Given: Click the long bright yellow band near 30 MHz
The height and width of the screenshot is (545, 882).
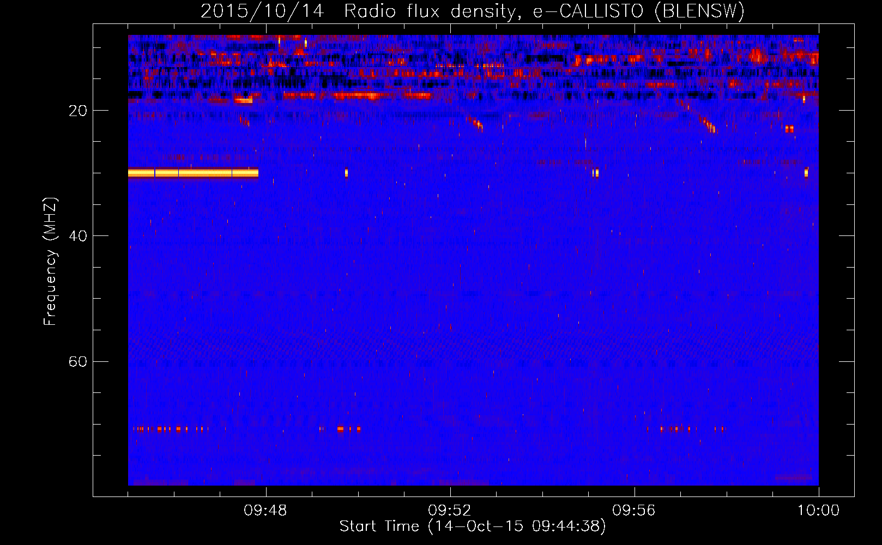Looking at the screenshot, I should click(193, 173).
